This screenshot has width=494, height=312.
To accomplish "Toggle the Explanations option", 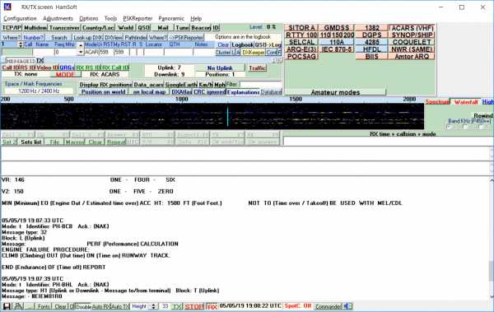I will tap(243, 92).
